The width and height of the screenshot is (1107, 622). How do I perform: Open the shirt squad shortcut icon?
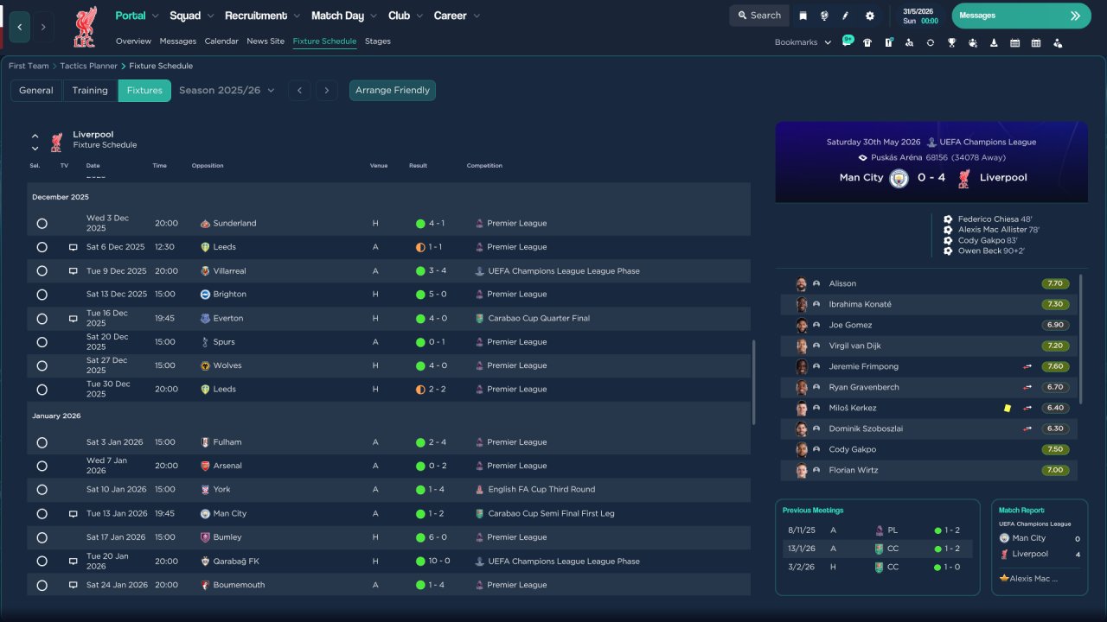point(867,42)
